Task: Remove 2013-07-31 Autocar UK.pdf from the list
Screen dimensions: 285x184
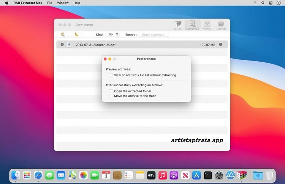Action: click(x=62, y=44)
